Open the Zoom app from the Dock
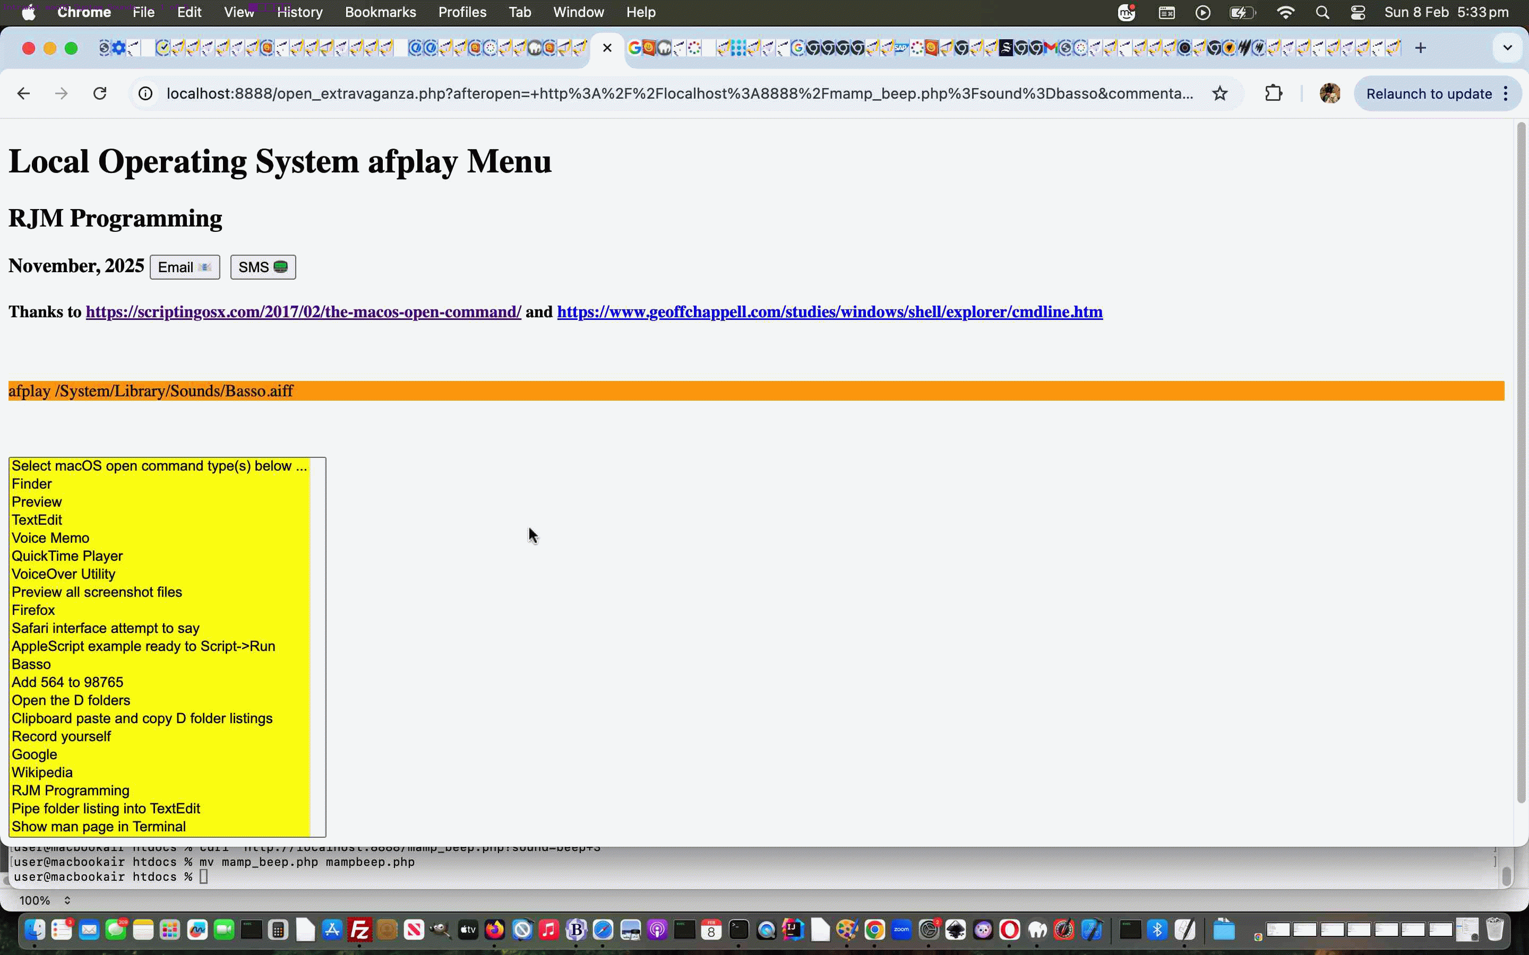Viewport: 1529px width, 955px height. [x=901, y=928]
